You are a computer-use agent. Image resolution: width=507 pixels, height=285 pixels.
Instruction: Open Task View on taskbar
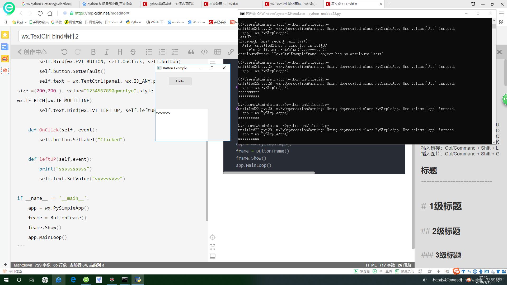coord(31,280)
